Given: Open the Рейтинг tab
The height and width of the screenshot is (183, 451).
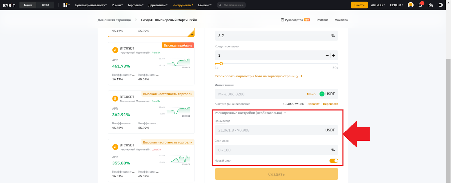Looking at the screenshot, I should 322,20.
